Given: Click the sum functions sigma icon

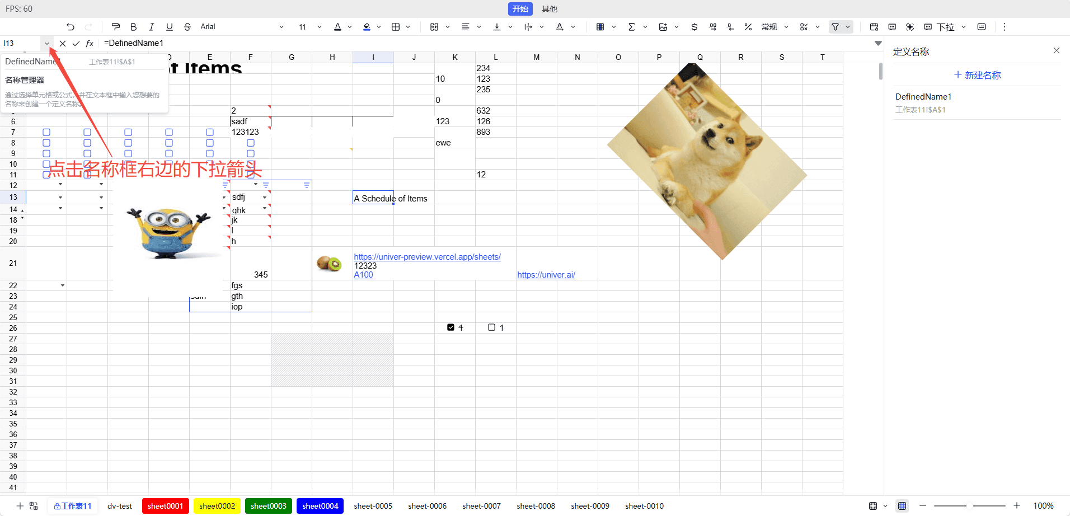Looking at the screenshot, I should [631, 27].
